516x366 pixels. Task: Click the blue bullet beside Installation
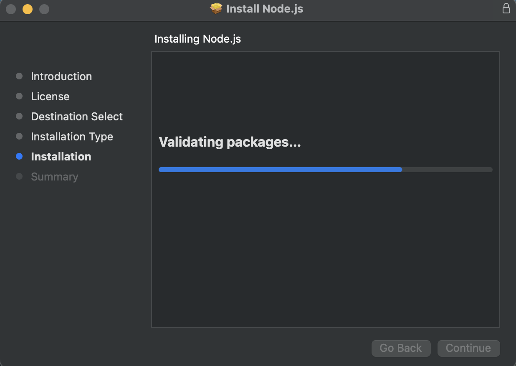(x=19, y=157)
